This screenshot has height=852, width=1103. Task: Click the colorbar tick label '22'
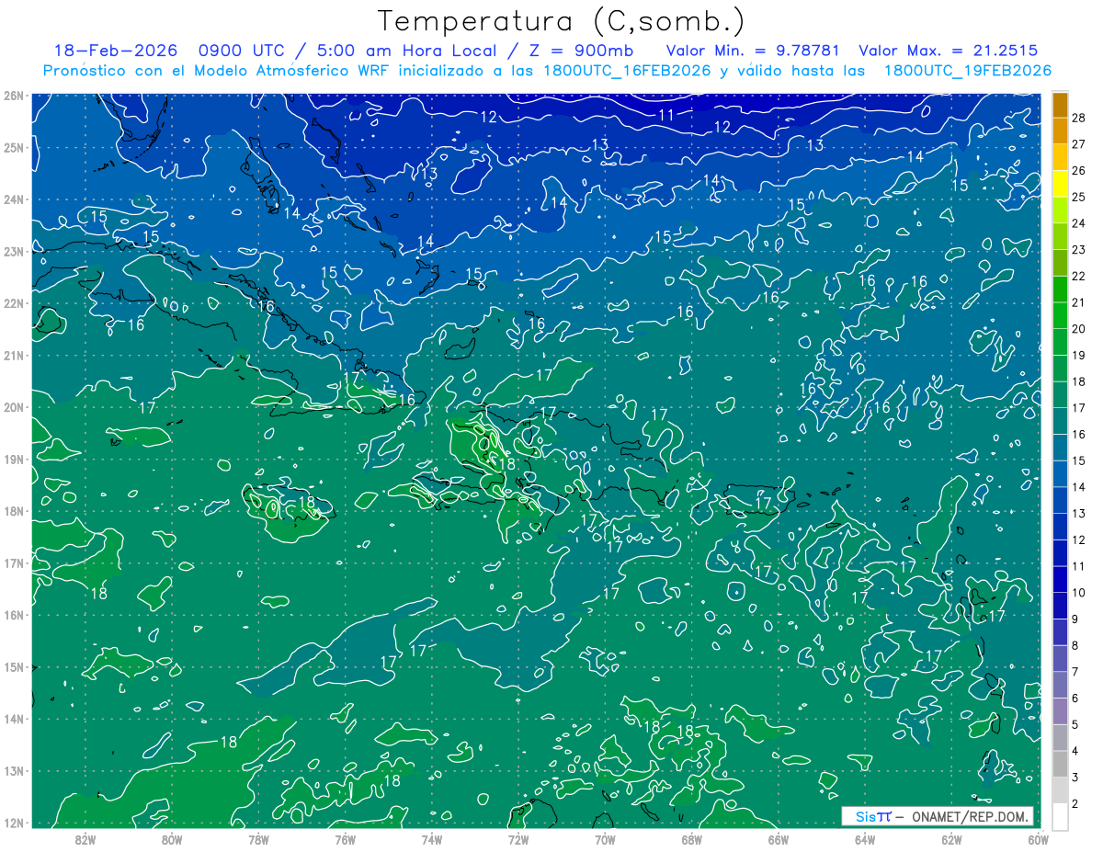1078,276
